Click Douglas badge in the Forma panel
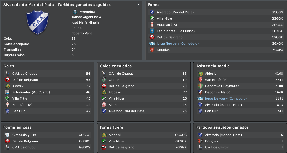Screen dimensions: 287x153 [152, 50]
